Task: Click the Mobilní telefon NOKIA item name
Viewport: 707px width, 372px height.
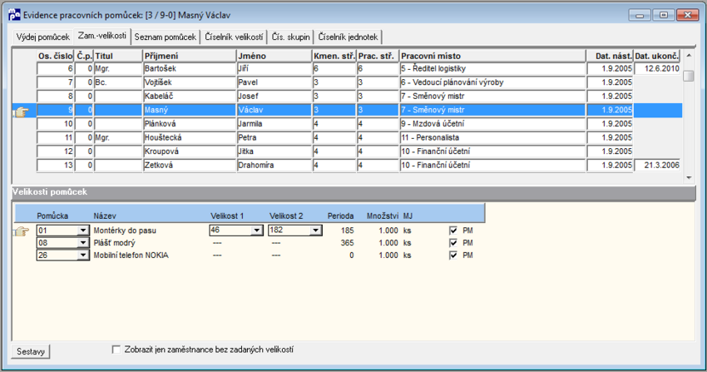Action: pos(131,255)
